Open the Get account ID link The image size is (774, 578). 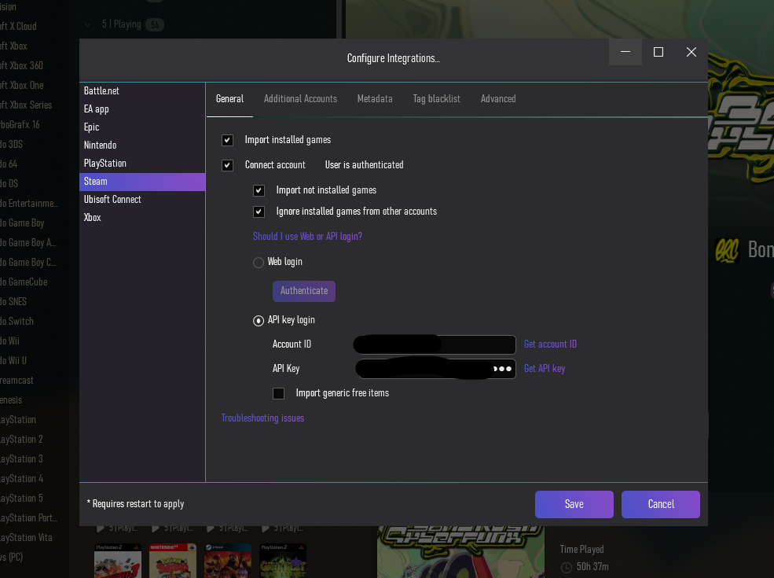550,344
